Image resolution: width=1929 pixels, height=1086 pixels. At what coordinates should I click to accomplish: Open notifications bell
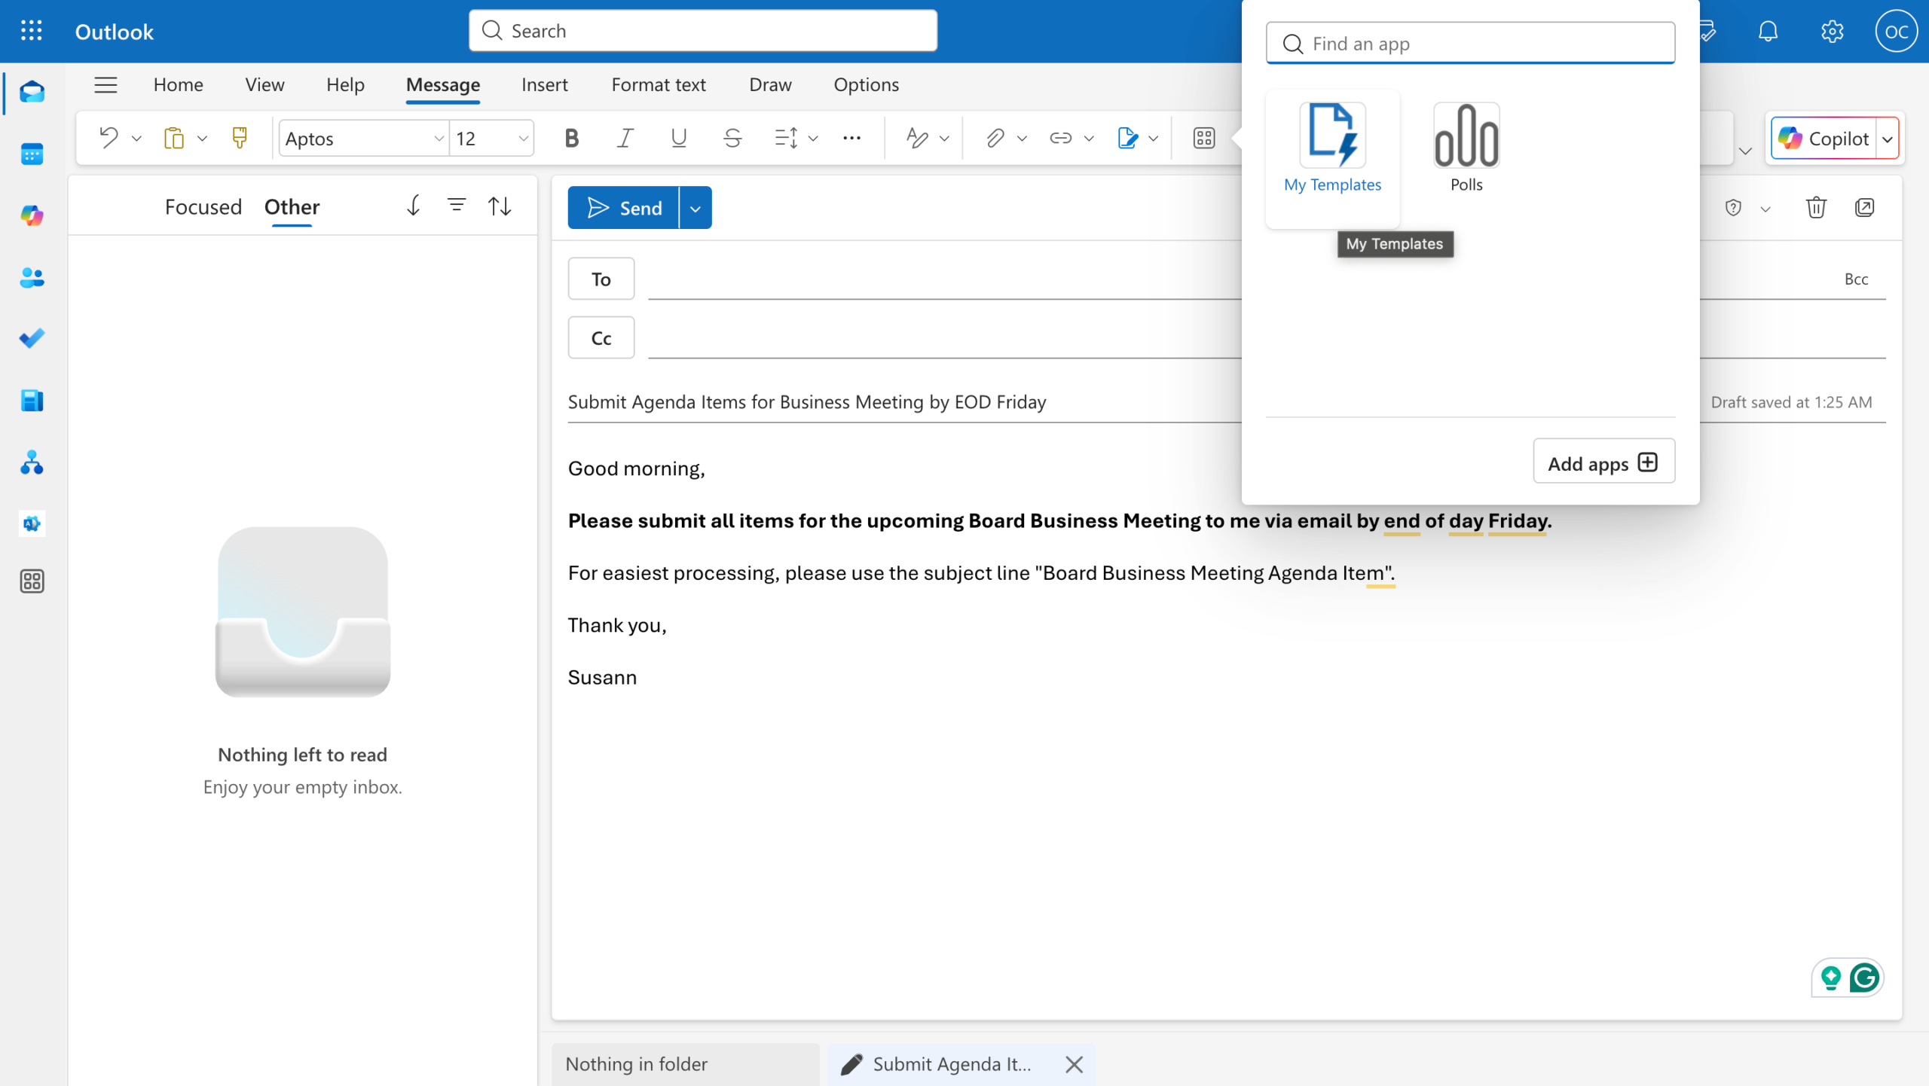(1768, 31)
